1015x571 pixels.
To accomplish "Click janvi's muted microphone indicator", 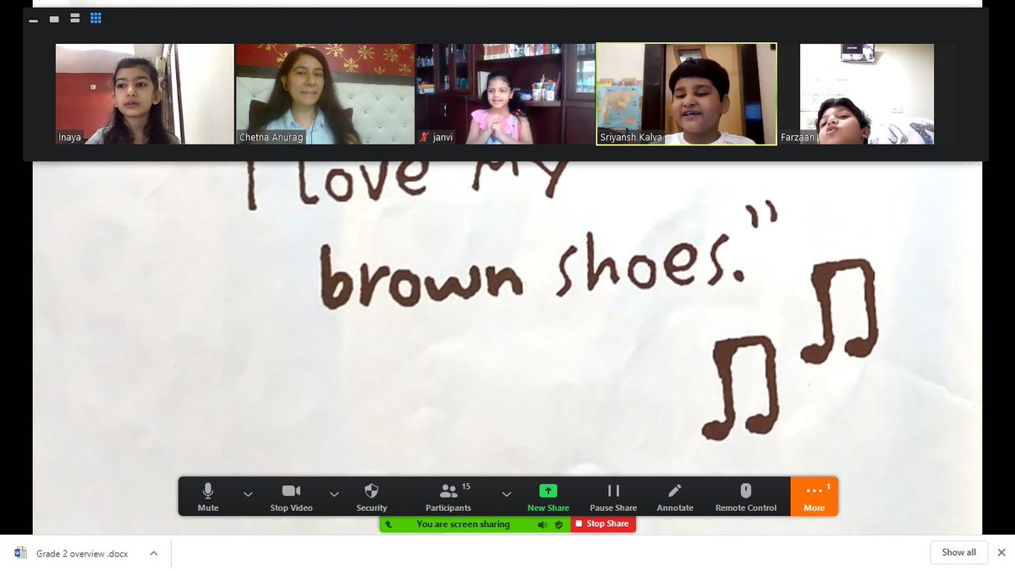I will point(425,137).
